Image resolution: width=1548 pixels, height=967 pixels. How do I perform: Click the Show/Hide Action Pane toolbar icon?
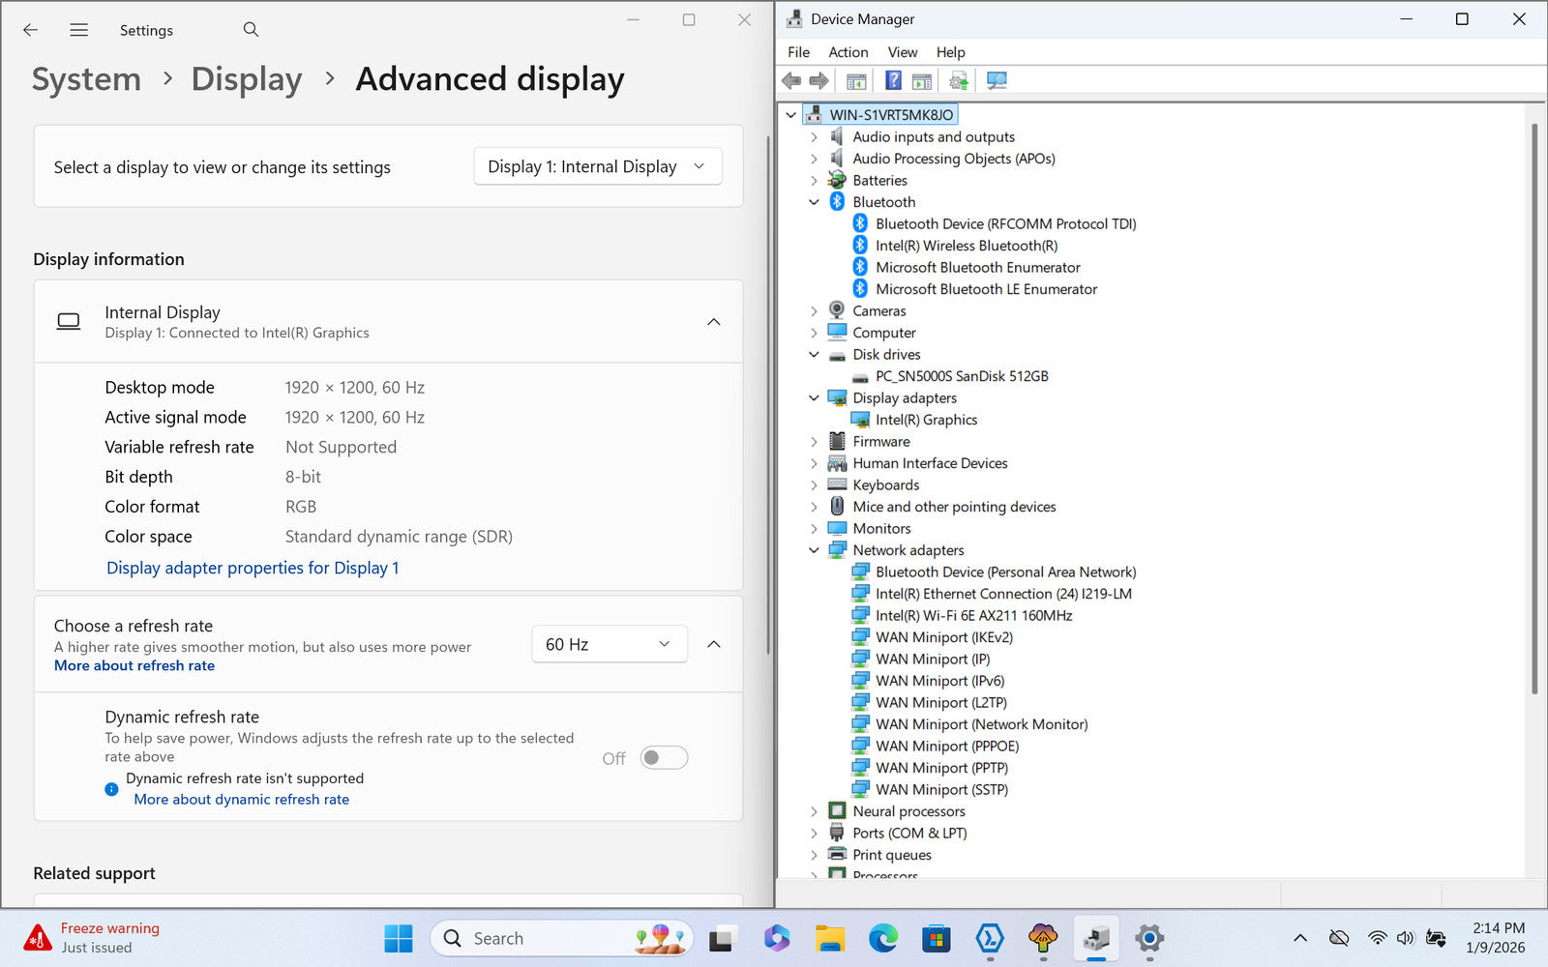click(x=922, y=80)
